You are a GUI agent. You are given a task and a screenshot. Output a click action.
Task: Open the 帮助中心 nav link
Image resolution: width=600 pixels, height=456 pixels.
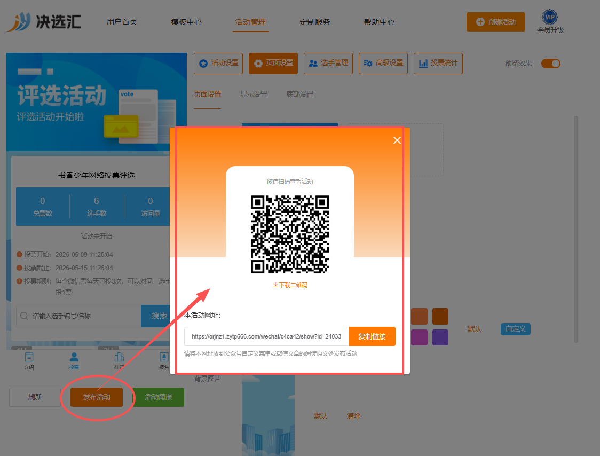coord(379,22)
